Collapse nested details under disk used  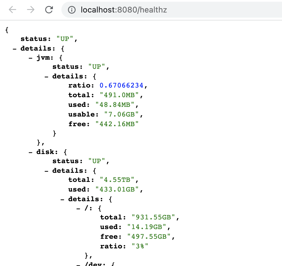[63, 199]
